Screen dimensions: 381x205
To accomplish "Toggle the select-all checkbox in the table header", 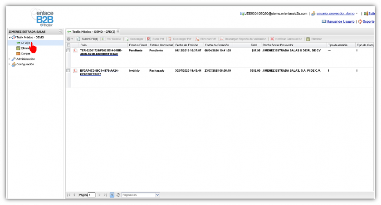I will [68, 45].
